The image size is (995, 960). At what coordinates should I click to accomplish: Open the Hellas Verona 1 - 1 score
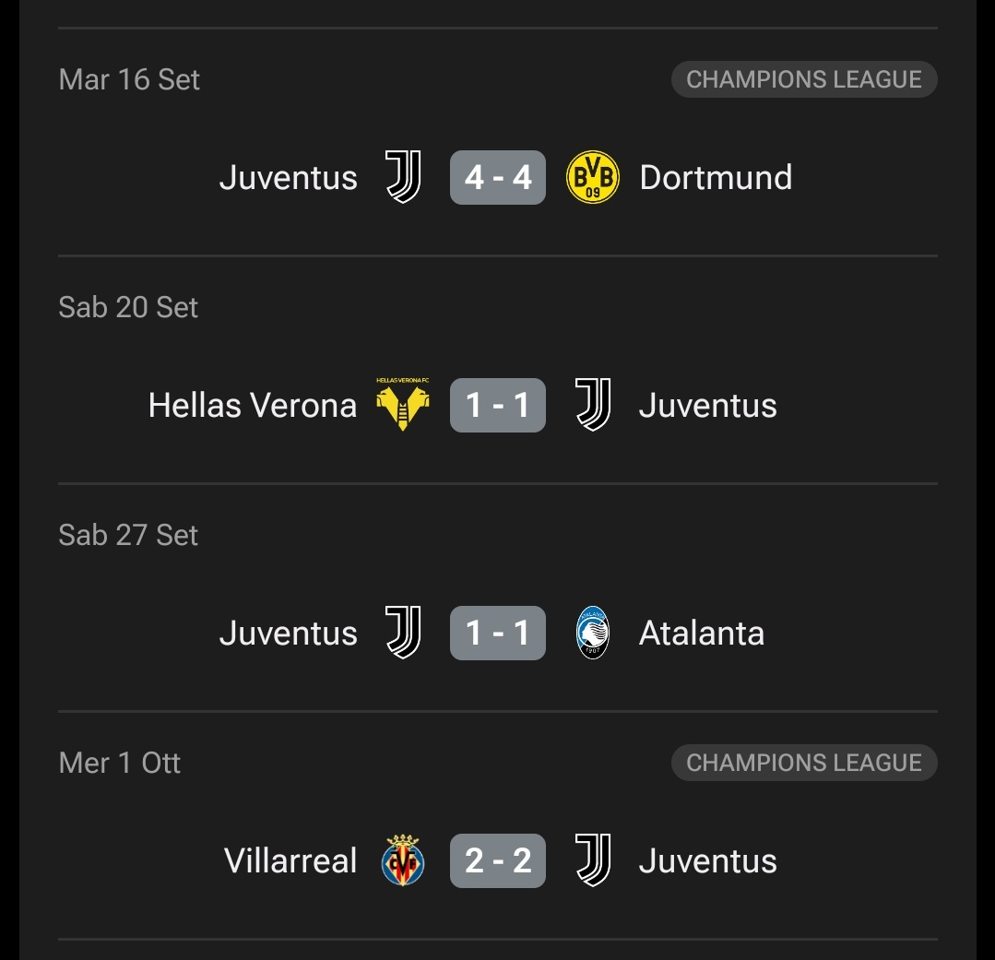498,405
